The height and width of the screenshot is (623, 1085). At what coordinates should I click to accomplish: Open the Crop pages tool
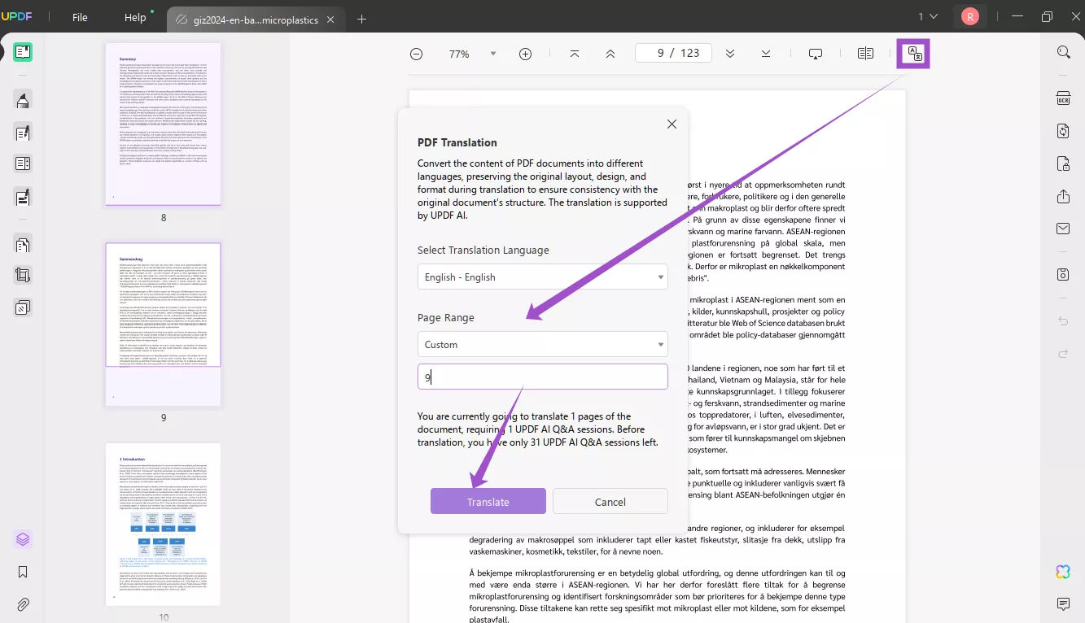pos(23,276)
